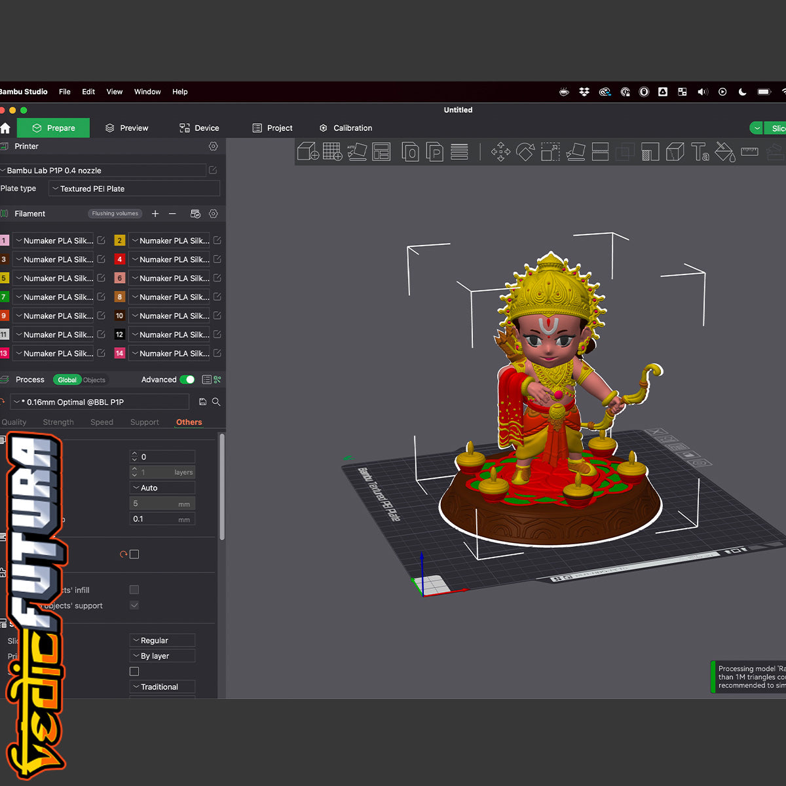
Task: Activate the Move tool
Action: [500, 153]
